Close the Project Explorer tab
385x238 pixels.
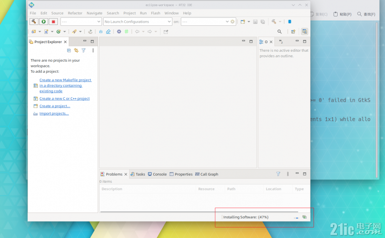click(65, 42)
